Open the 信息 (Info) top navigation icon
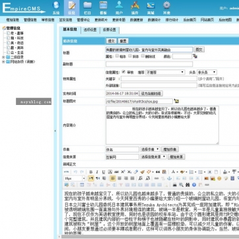 tap(72, 8)
